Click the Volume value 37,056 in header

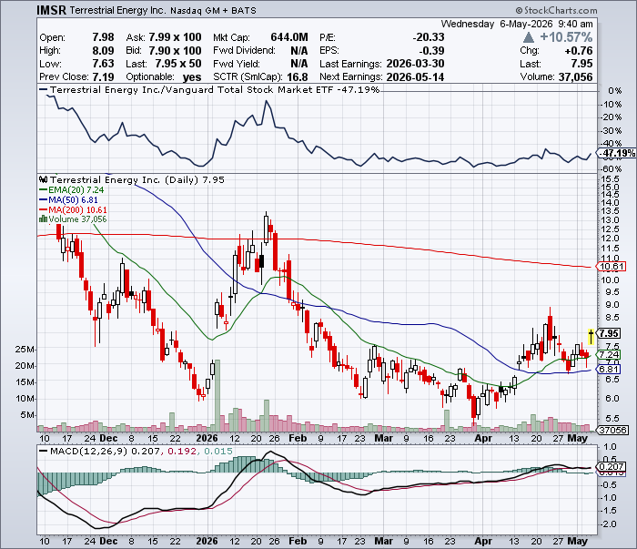tap(576, 76)
